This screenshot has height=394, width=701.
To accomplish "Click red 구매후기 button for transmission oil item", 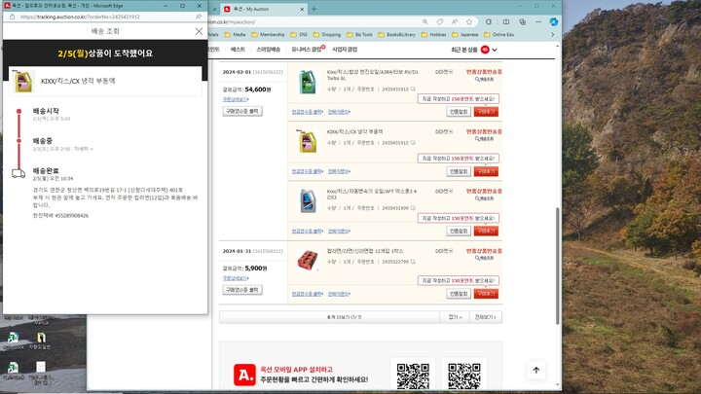I will (x=486, y=231).
